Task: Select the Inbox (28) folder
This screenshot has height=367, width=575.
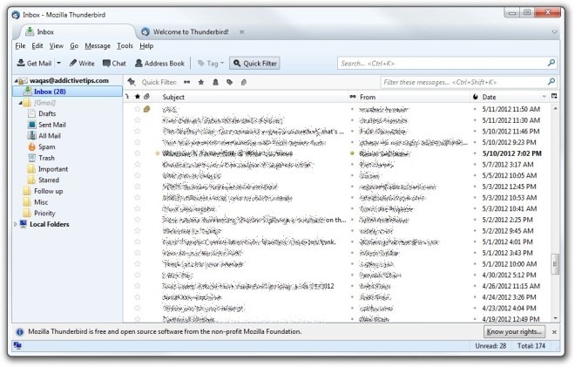Action: 67,92
